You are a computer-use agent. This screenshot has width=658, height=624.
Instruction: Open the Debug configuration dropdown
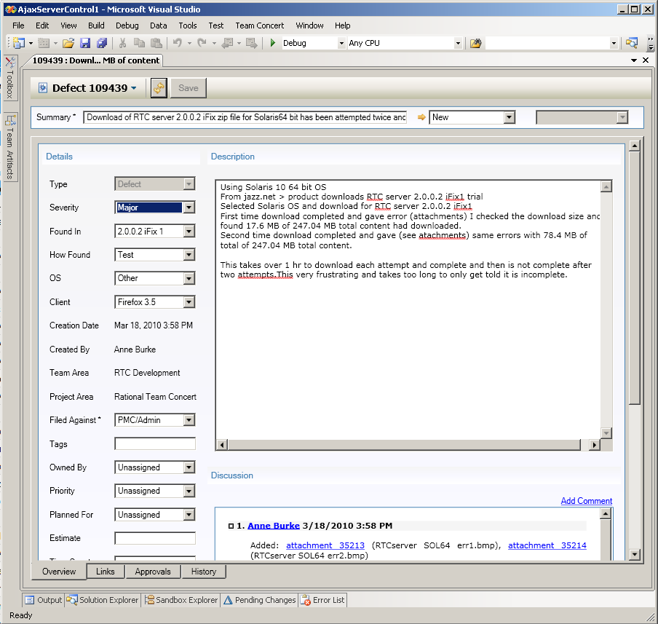pyautogui.click(x=341, y=43)
